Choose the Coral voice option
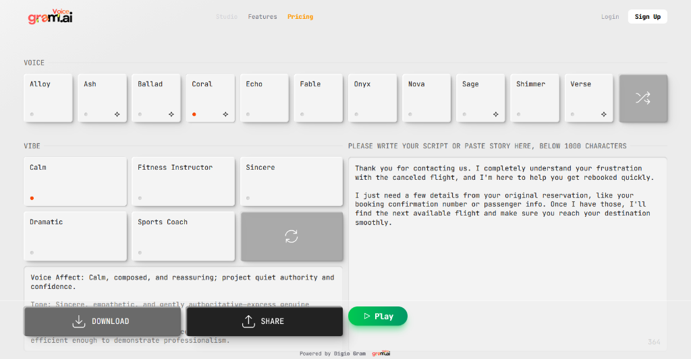The height and width of the screenshot is (359, 691). pyautogui.click(x=210, y=98)
